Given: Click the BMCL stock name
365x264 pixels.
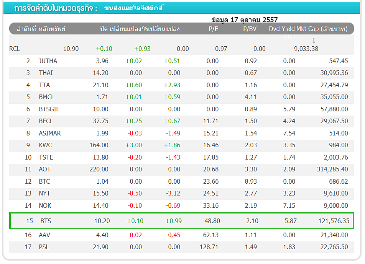Looking at the screenshot, I should [x=46, y=97].
